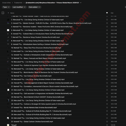Click heart for '7. Martedì Revisione Setup Studenti'
The height and width of the screenshot is (126, 126).
coord(107,37)
